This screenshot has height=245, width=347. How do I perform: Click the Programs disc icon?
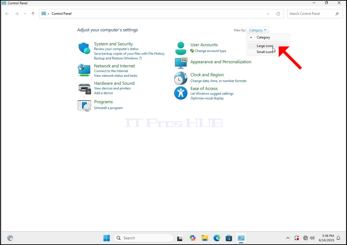point(84,106)
